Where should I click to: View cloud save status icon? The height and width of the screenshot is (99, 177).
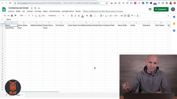tap(39, 8)
